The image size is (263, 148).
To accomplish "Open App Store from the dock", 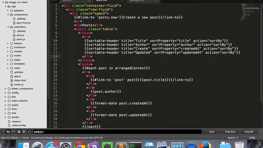I will 52,145.
